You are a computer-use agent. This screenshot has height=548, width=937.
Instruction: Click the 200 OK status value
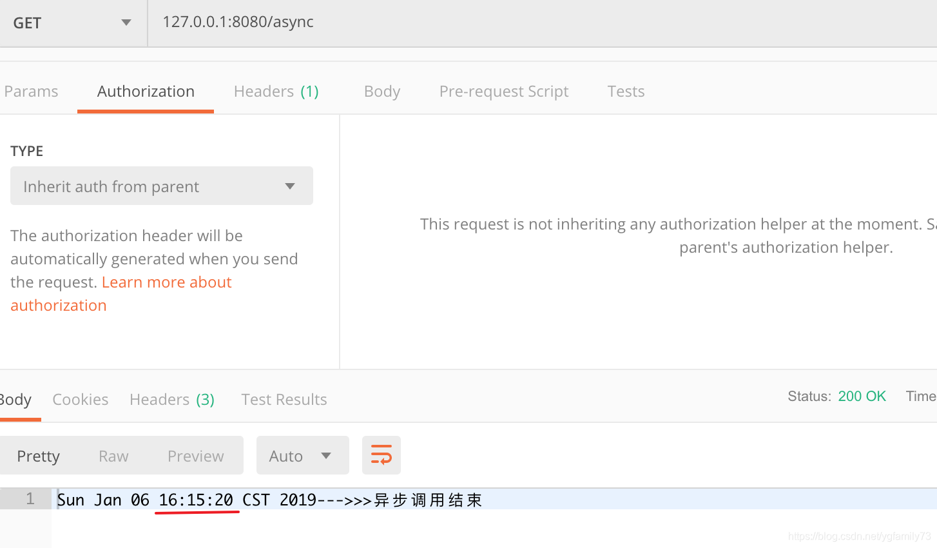[x=862, y=396]
